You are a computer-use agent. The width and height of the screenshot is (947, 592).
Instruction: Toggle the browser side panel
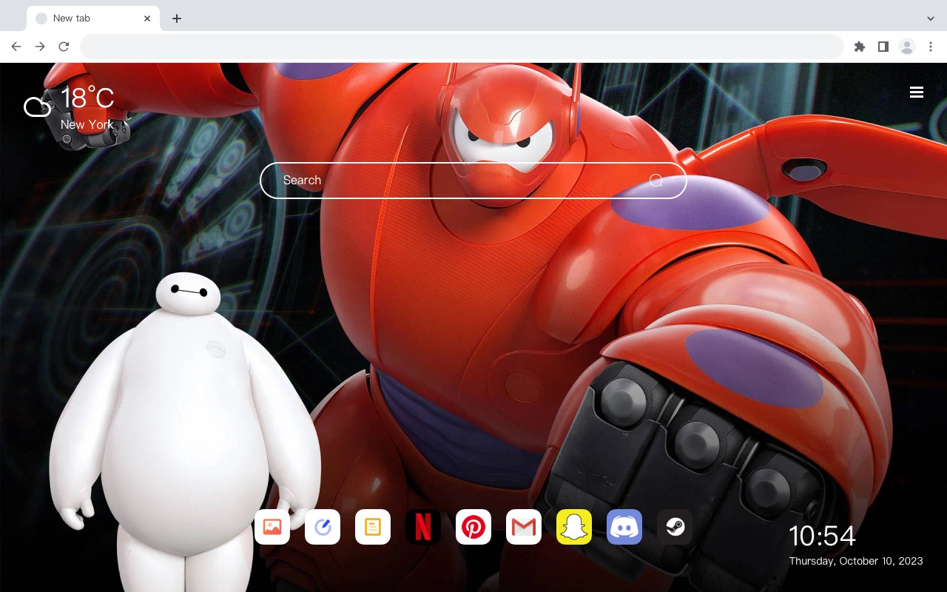coord(883,47)
